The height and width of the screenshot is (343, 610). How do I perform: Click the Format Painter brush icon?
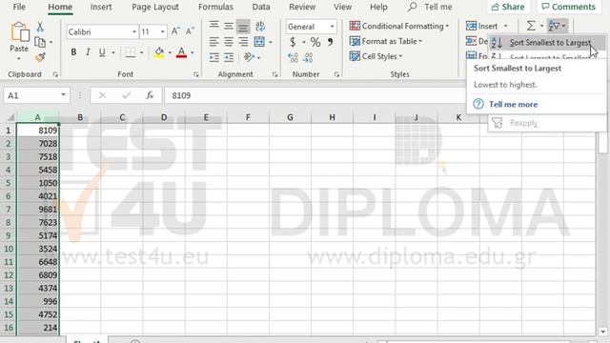pos(40,57)
